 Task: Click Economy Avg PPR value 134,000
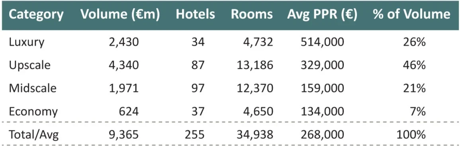click(322, 112)
